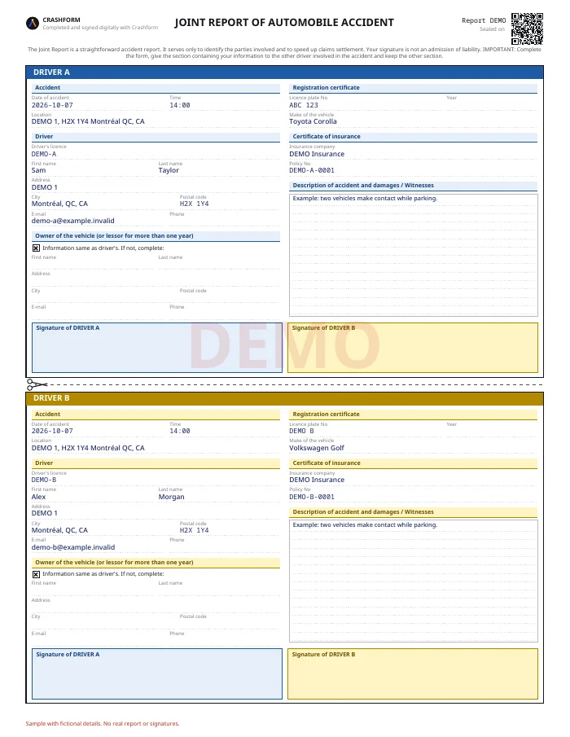Click vehicle make 'Volkswagen Golf'
The width and height of the screenshot is (570, 737).
[x=317, y=448]
